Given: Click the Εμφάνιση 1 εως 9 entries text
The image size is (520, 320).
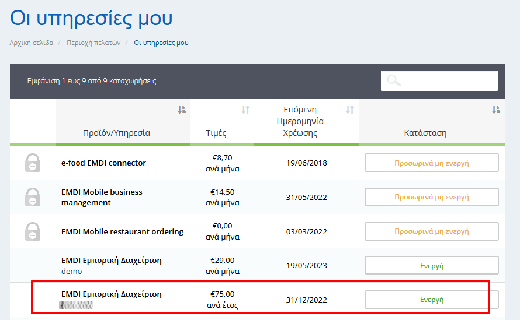Looking at the screenshot, I should click(x=92, y=81).
